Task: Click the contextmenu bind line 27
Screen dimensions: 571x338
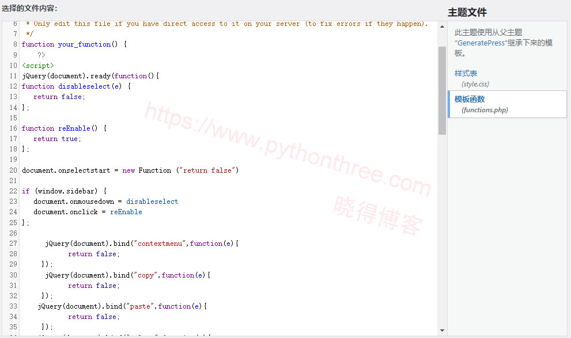Action: tap(142, 244)
